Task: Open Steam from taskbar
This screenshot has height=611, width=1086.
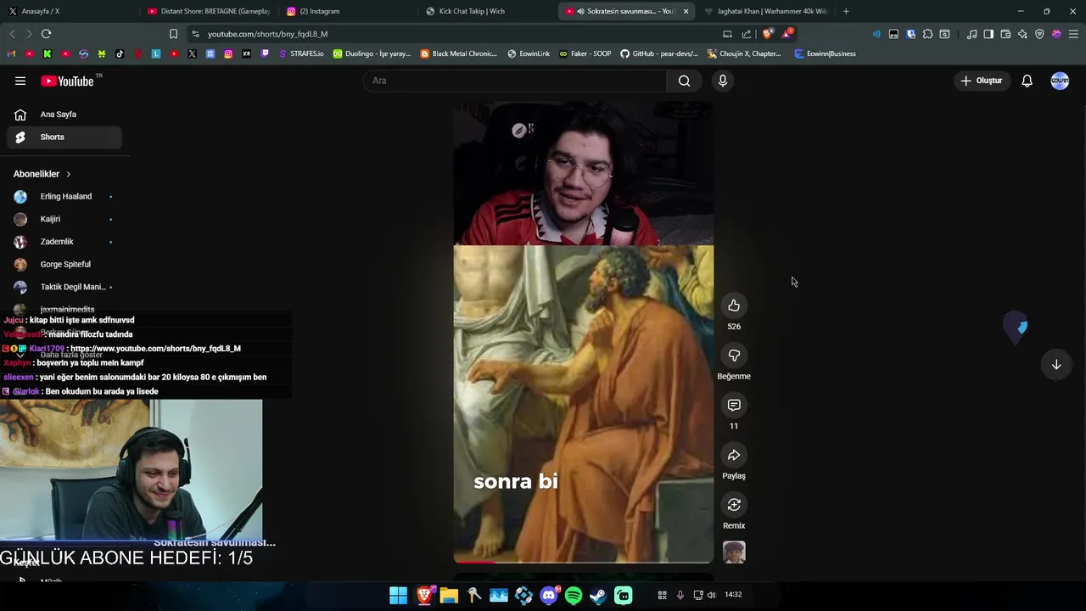Action: pos(598,596)
